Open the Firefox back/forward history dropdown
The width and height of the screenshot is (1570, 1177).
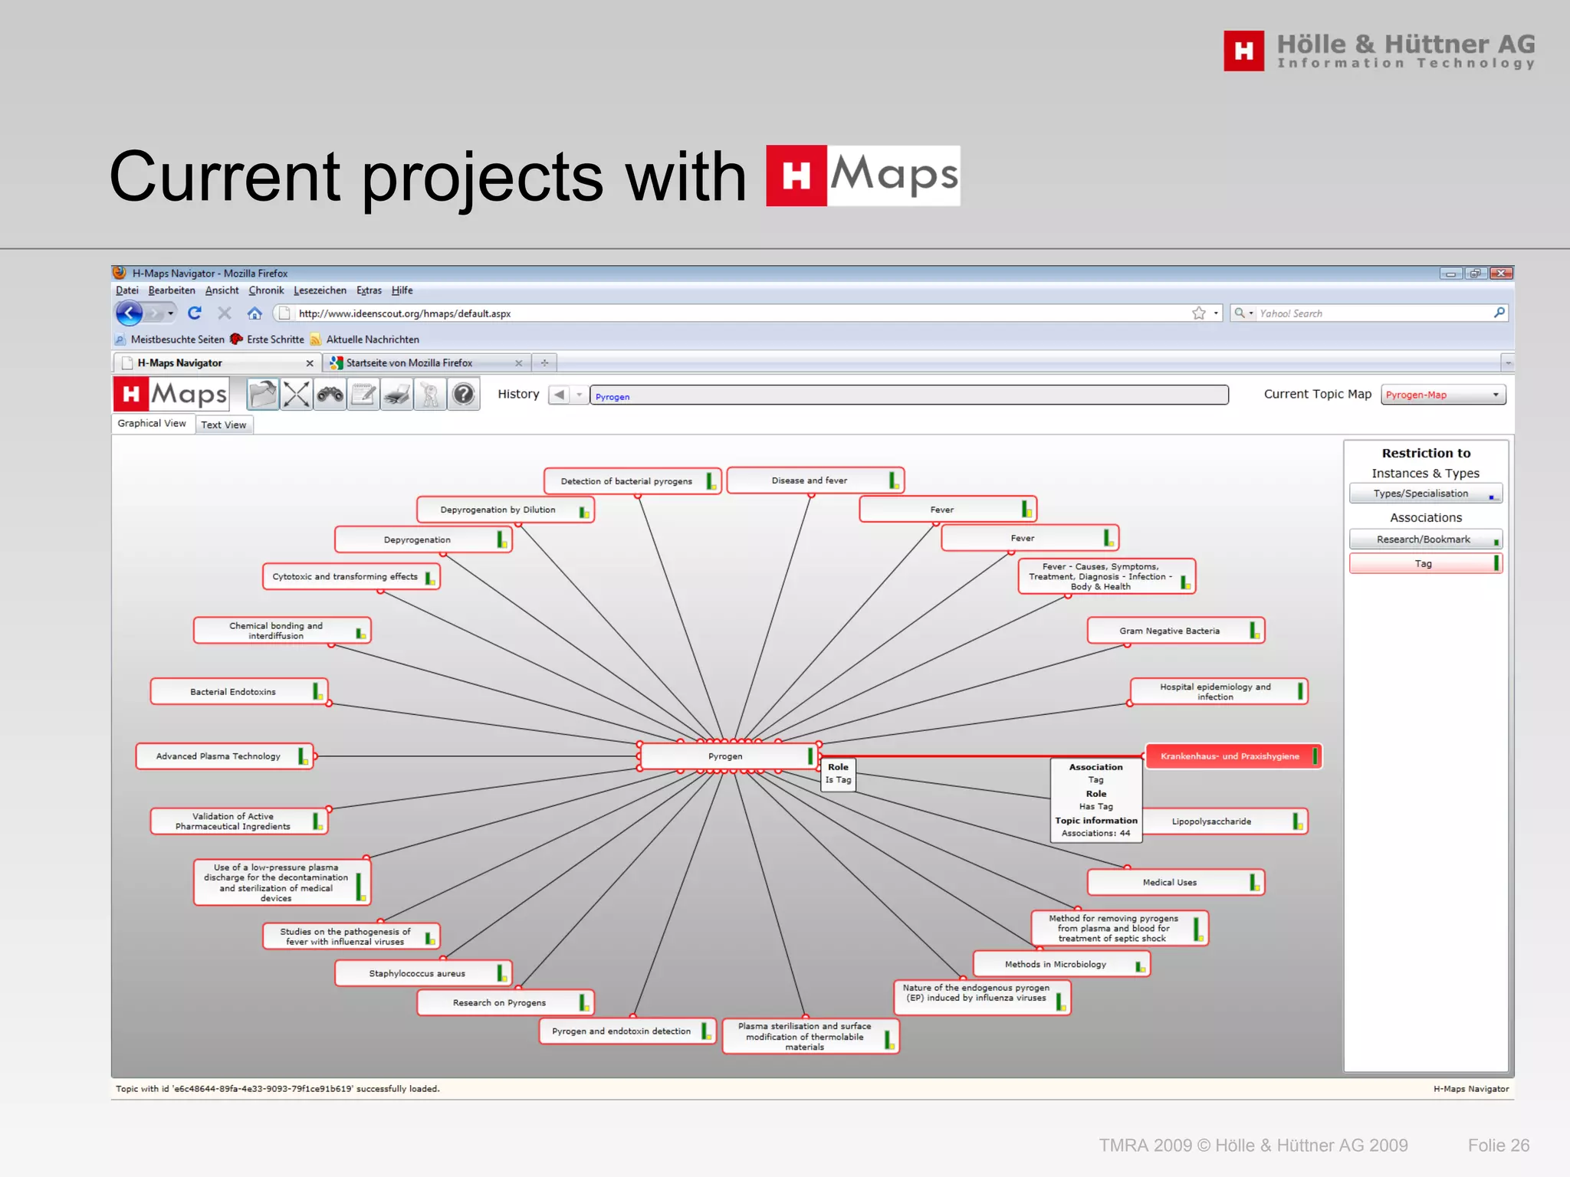pyautogui.click(x=170, y=313)
